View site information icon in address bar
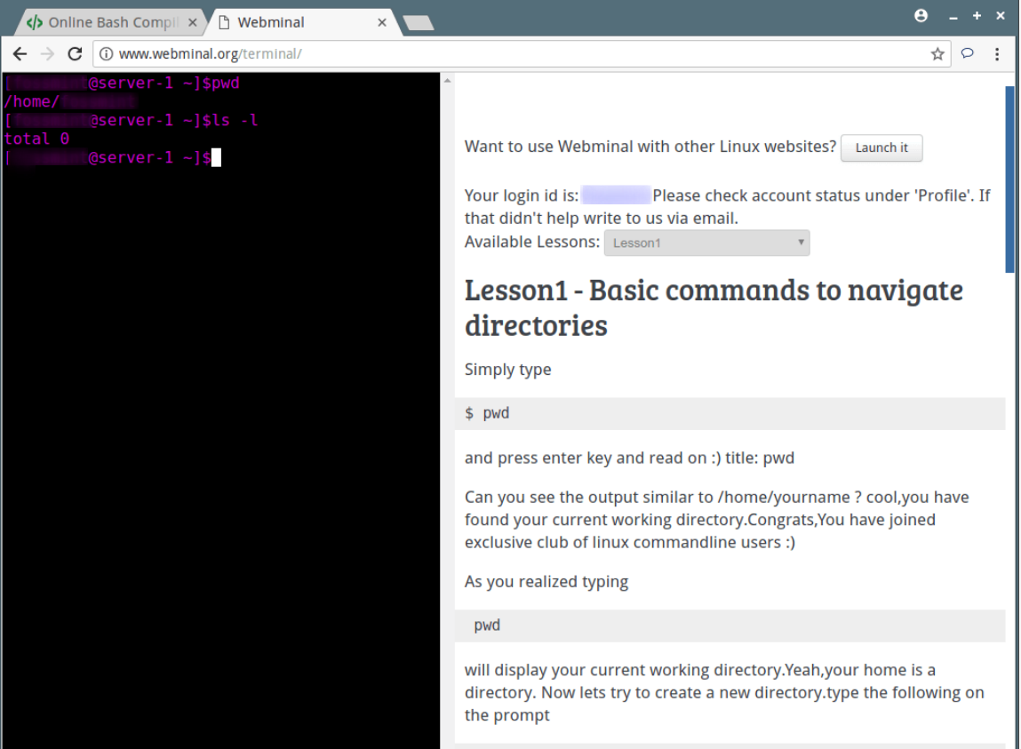Image resolution: width=1021 pixels, height=749 pixels. pyautogui.click(x=106, y=54)
